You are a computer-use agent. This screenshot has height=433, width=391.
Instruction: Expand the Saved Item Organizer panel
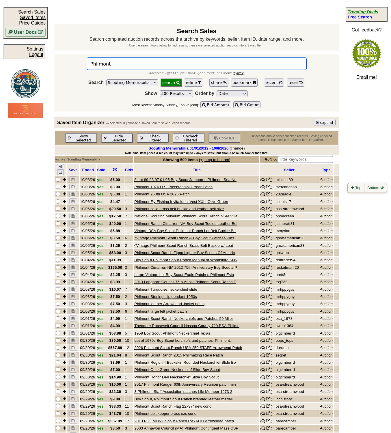pyautogui.click(x=325, y=122)
